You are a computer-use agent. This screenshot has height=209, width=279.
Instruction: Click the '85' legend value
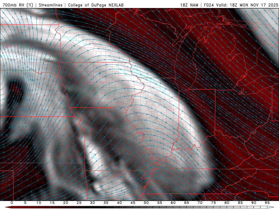point(240,203)
